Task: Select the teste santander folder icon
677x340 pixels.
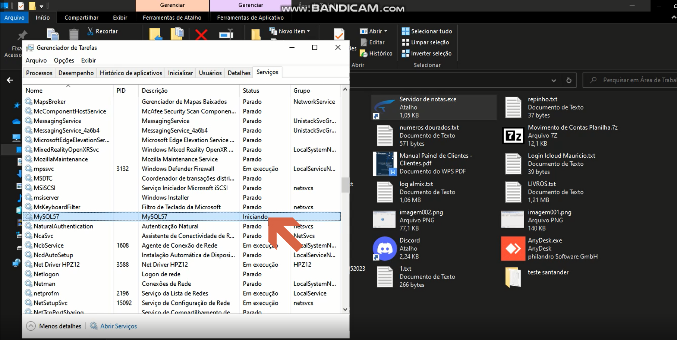Action: tap(513, 277)
